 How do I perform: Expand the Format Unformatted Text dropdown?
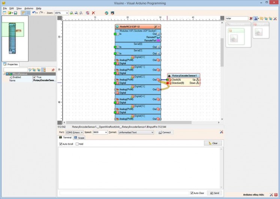pos(136,132)
